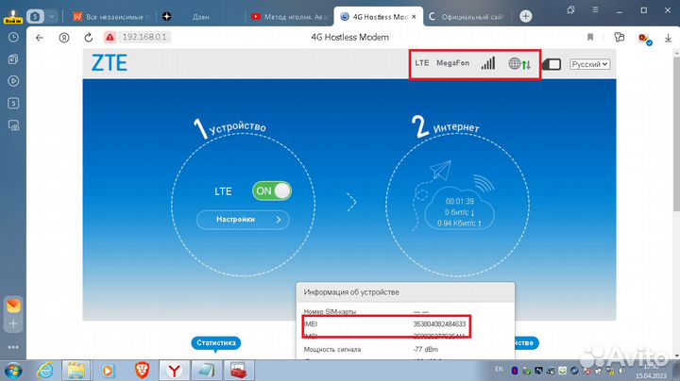Switch to the Все независимые tab
This screenshot has width=680, height=381.
click(x=111, y=17)
